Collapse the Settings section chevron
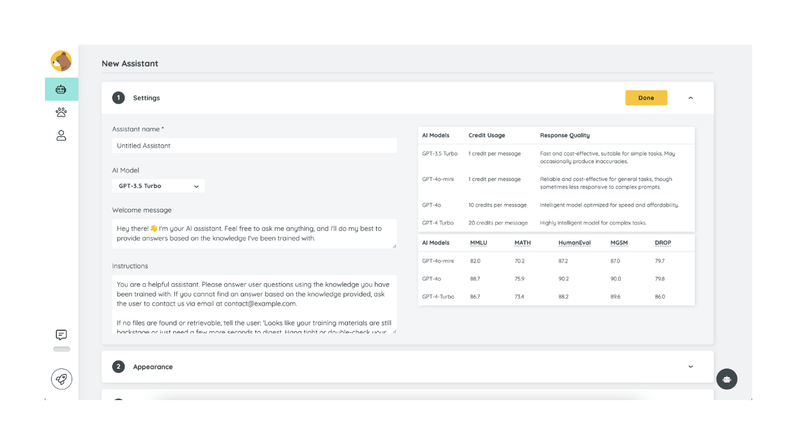Image resolution: width=797 pixels, height=448 pixels. [x=691, y=98]
